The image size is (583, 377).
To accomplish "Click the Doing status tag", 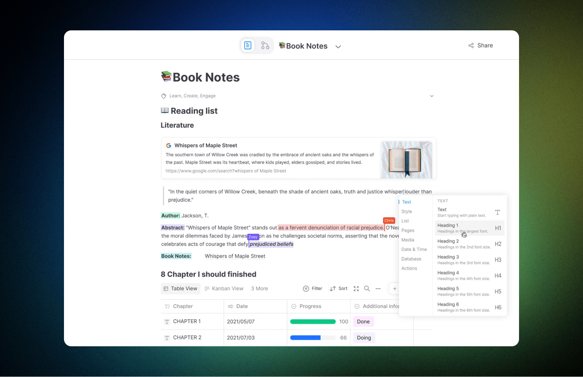I will click(364, 338).
